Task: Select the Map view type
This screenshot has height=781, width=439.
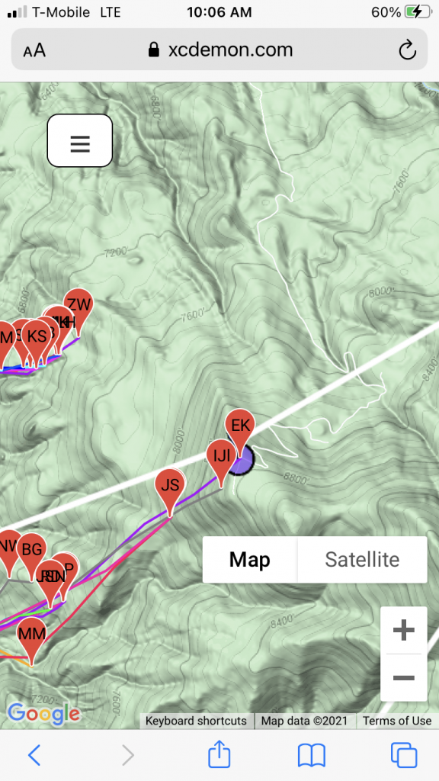Action: click(x=250, y=559)
